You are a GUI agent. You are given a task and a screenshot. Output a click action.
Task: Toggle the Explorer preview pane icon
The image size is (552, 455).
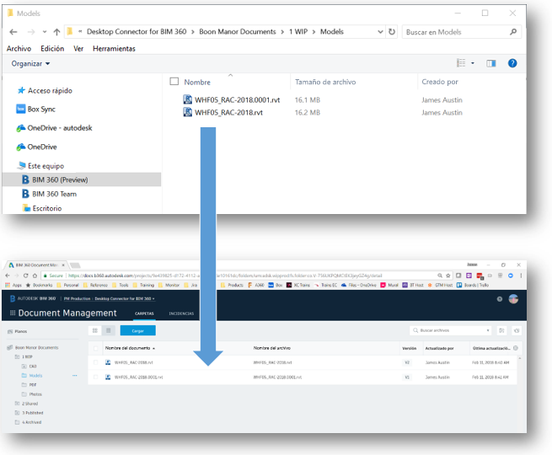pos(491,63)
